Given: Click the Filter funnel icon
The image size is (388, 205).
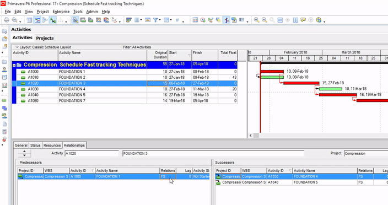Looking at the screenshot, I should (x=155, y=20).
